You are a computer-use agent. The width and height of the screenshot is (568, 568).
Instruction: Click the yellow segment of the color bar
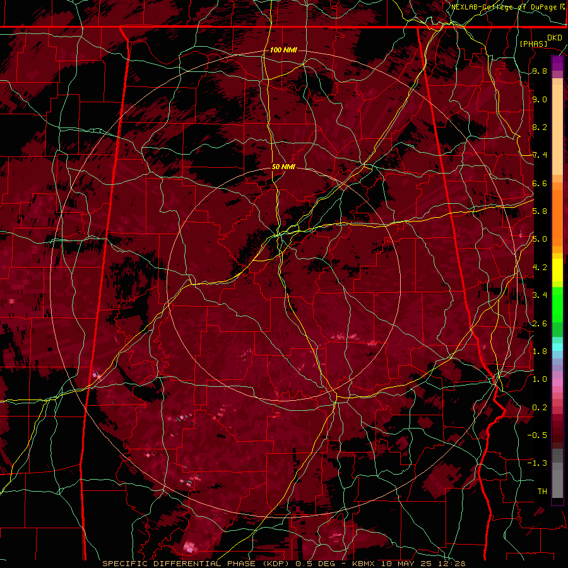click(x=557, y=270)
